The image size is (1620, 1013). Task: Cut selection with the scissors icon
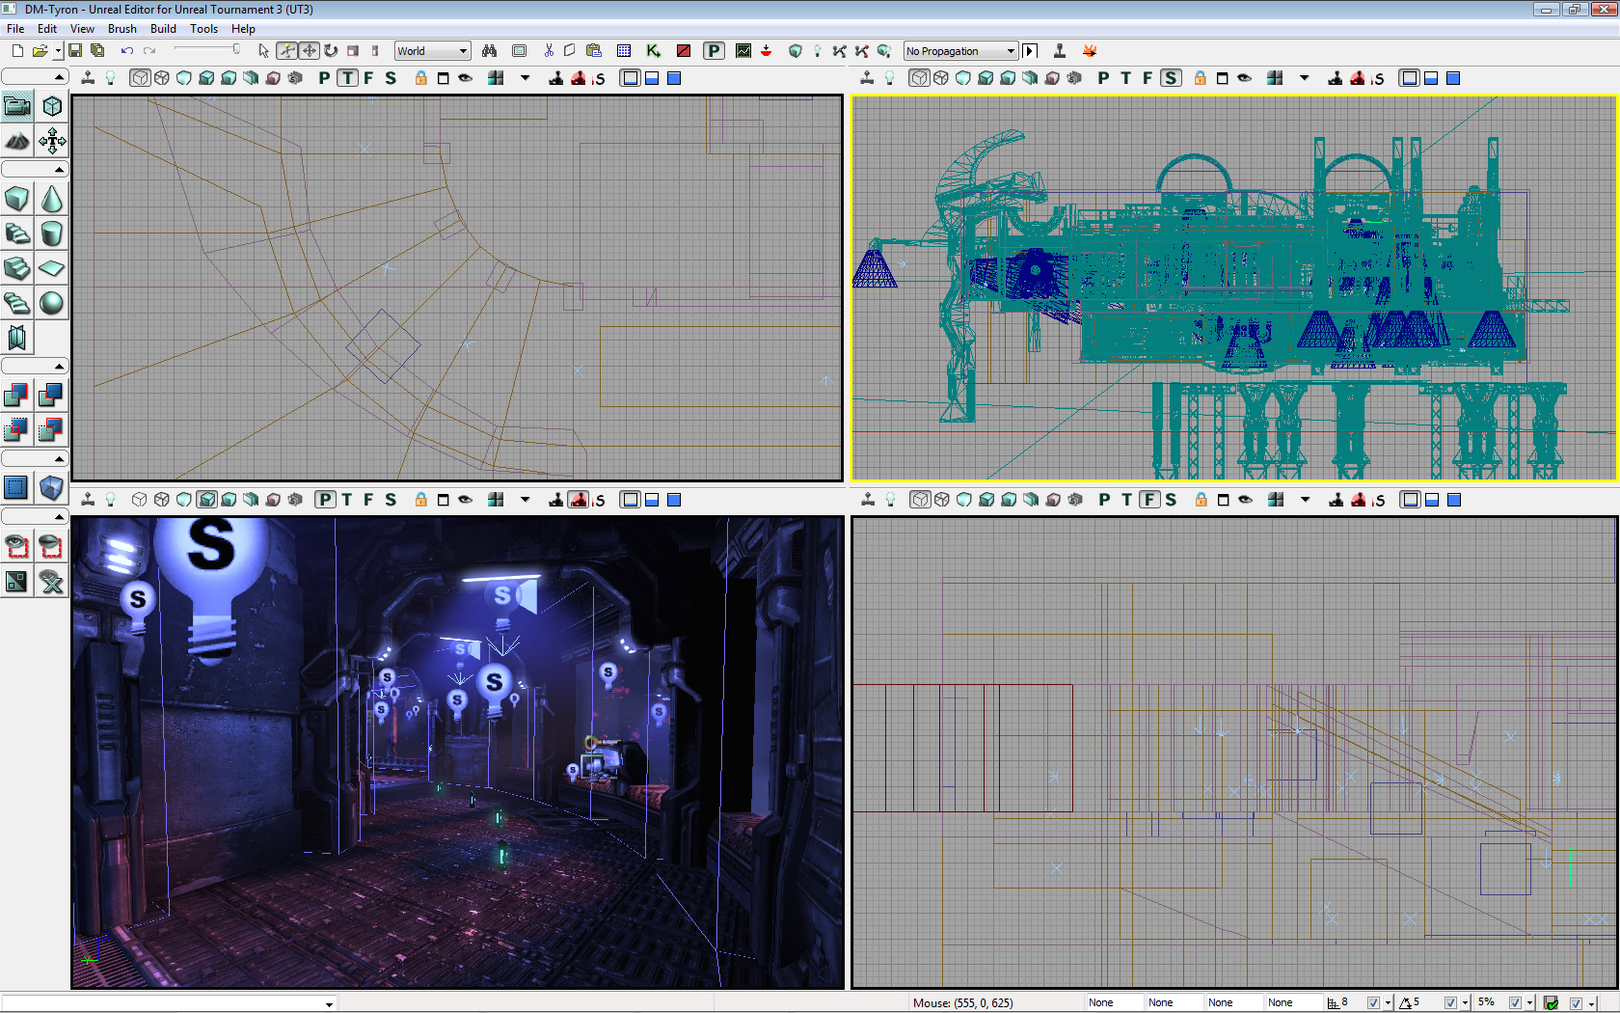(x=549, y=51)
